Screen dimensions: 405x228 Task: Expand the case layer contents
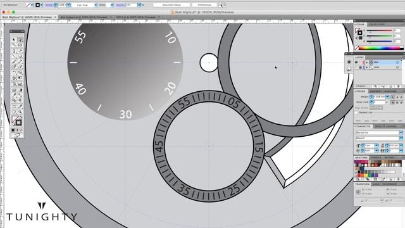click(x=367, y=67)
